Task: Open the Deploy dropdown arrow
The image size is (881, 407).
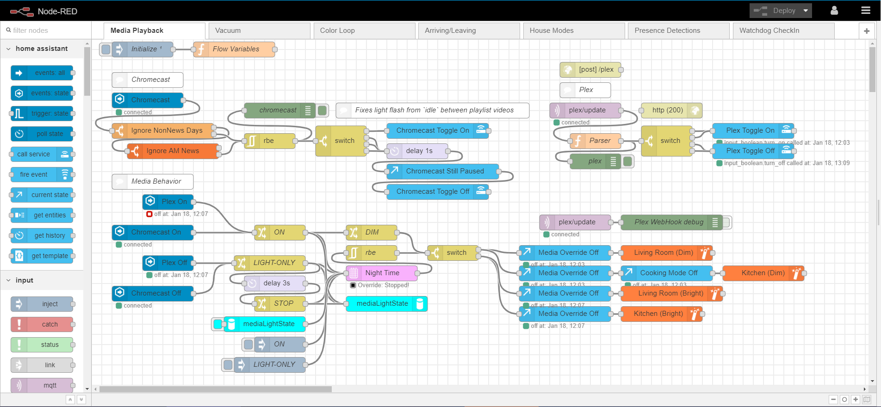Action: coord(806,11)
